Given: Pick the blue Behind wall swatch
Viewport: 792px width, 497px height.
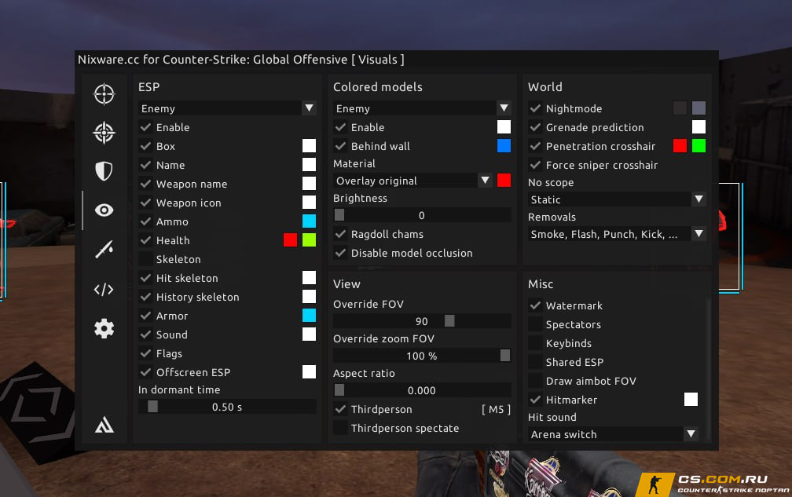Looking at the screenshot, I should pos(504,146).
